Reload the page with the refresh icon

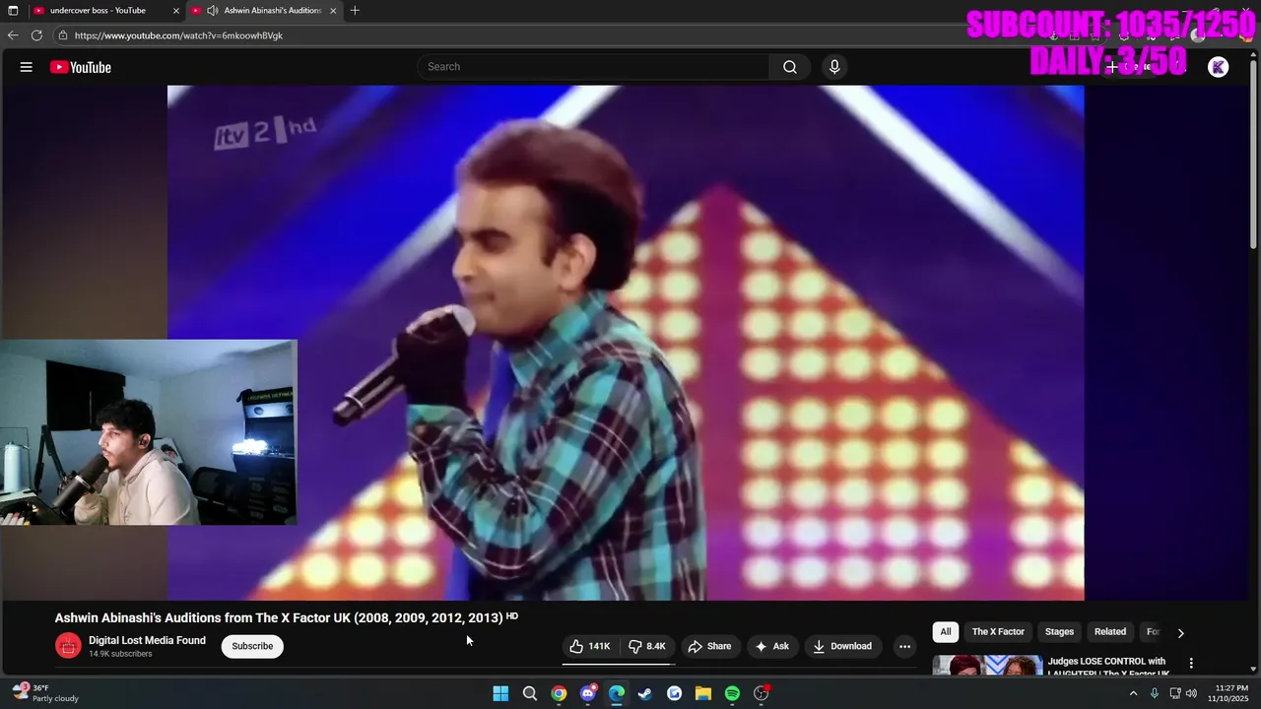[x=36, y=35]
